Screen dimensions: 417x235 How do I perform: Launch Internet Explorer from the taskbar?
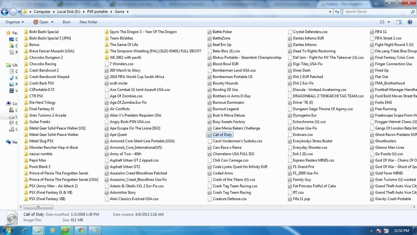[x=25, y=230]
